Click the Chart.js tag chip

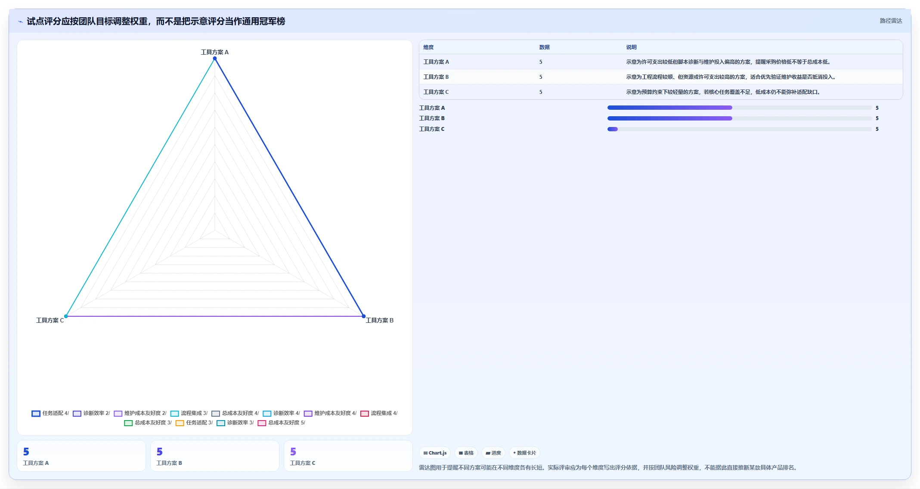click(x=435, y=453)
